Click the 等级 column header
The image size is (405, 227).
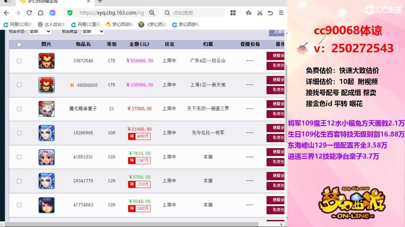click(112, 44)
